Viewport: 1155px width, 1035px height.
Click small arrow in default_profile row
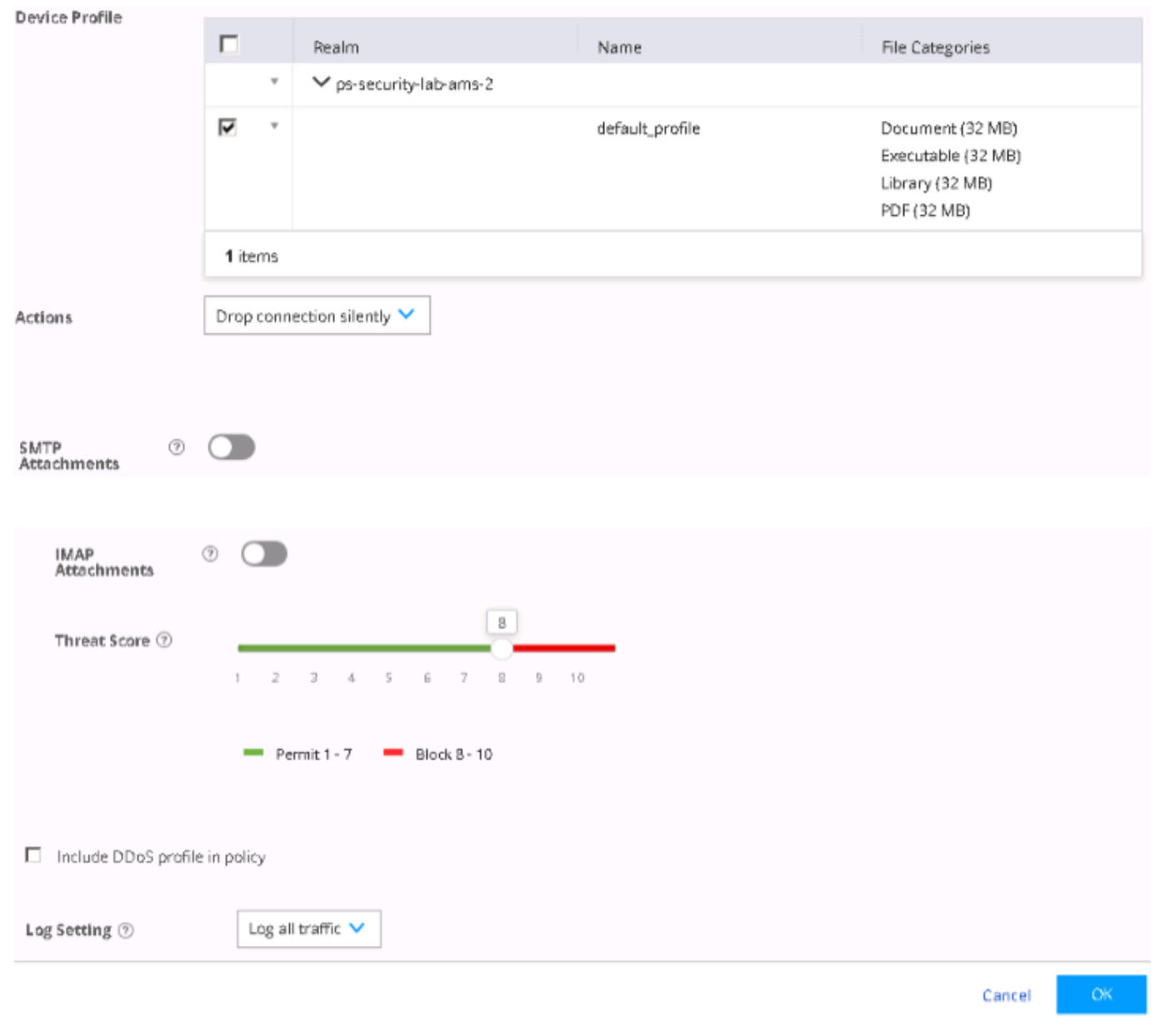tap(274, 126)
